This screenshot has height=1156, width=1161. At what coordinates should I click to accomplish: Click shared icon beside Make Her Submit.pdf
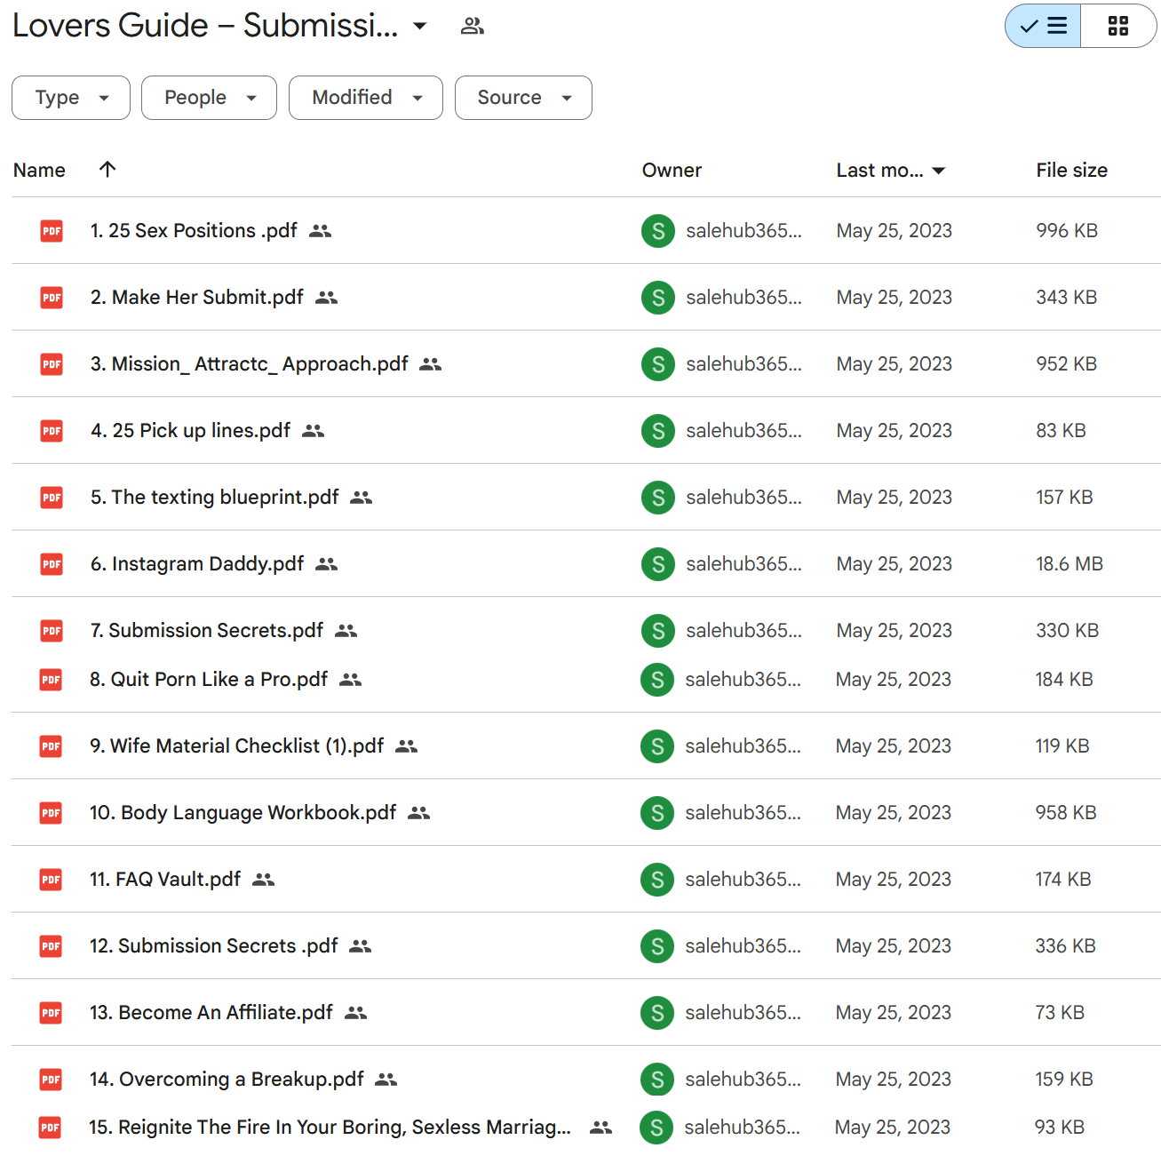pos(327,298)
